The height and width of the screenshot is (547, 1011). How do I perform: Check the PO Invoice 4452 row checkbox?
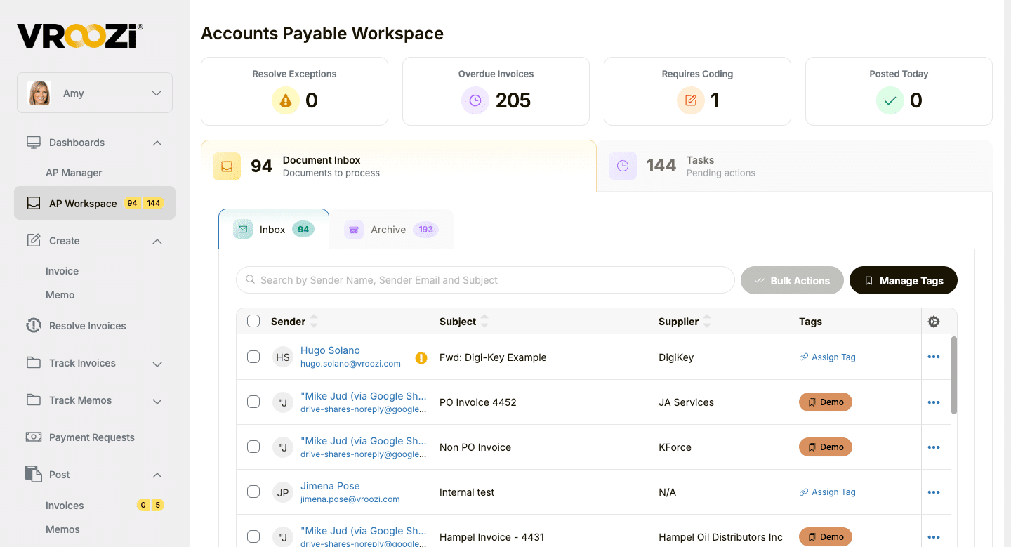coord(253,402)
